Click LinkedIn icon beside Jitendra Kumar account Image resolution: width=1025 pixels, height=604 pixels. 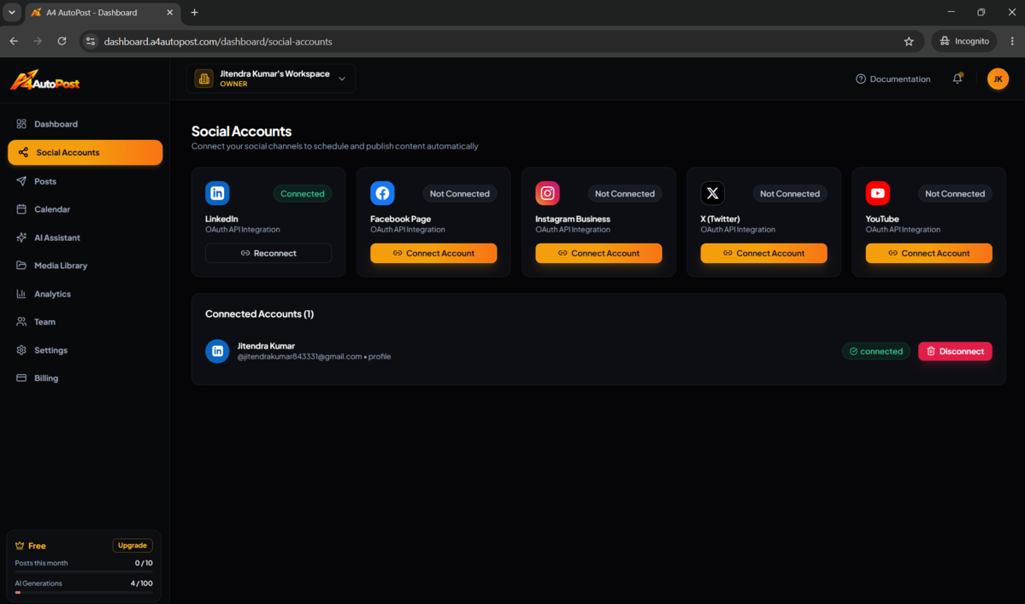[217, 351]
